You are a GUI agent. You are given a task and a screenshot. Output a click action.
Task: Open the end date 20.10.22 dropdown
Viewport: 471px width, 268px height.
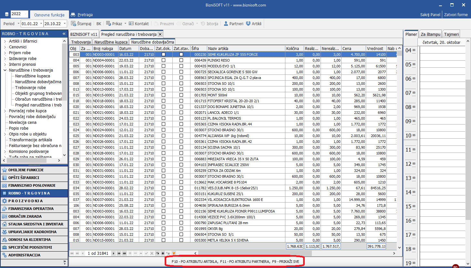(65, 24)
